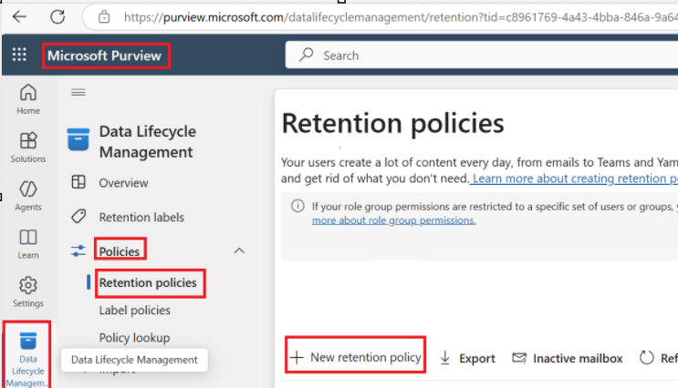Click the Search box in Purview header
678x388 pixels.
click(x=481, y=56)
